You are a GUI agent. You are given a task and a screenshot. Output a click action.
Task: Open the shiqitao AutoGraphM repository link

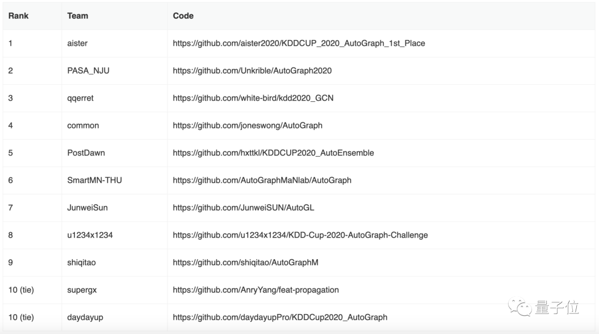[x=245, y=263]
